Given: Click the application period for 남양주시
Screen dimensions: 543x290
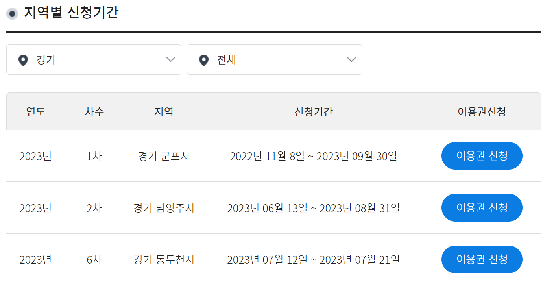Looking at the screenshot, I should 314,207.
